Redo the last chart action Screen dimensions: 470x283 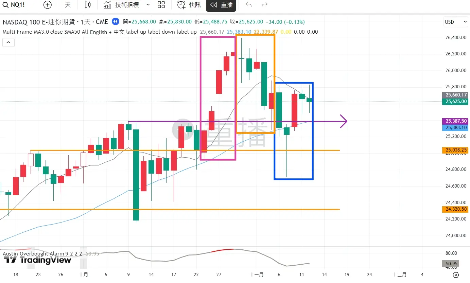[x=265, y=5]
